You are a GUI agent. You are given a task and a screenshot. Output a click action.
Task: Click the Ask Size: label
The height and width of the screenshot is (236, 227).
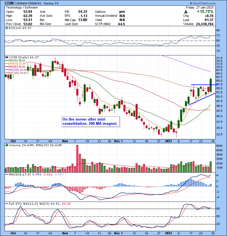[x=46, y=16]
